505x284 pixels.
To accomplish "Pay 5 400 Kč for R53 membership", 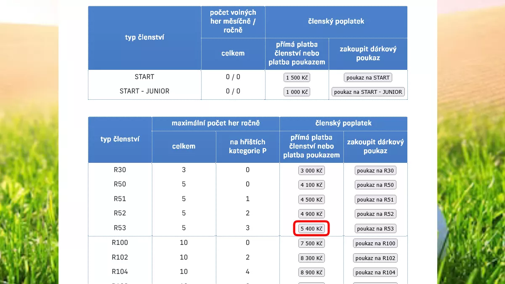I will (311, 228).
